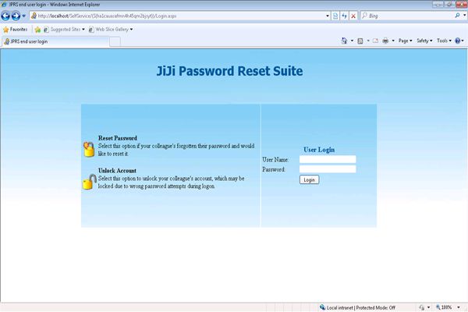468x312 pixels.
Task: Click the JiJi Password Reset Suite title
Action: 229,71
